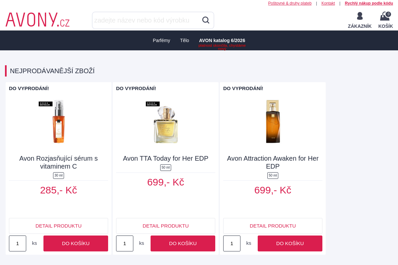Image resolution: width=398 pixels, height=265 pixels.
Task: Open the Parfémy menu item
Action: tap(162, 40)
